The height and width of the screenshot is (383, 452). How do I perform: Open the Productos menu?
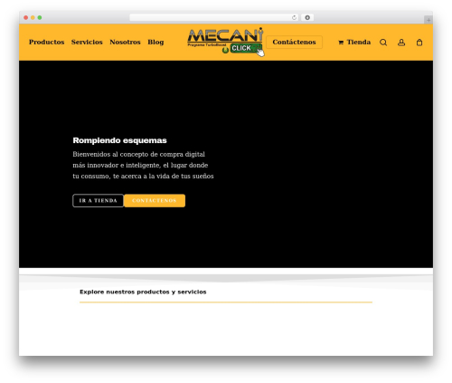pyautogui.click(x=47, y=42)
